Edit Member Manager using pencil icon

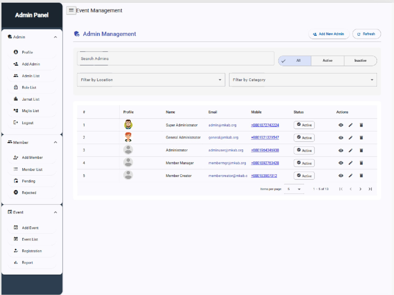click(351, 163)
